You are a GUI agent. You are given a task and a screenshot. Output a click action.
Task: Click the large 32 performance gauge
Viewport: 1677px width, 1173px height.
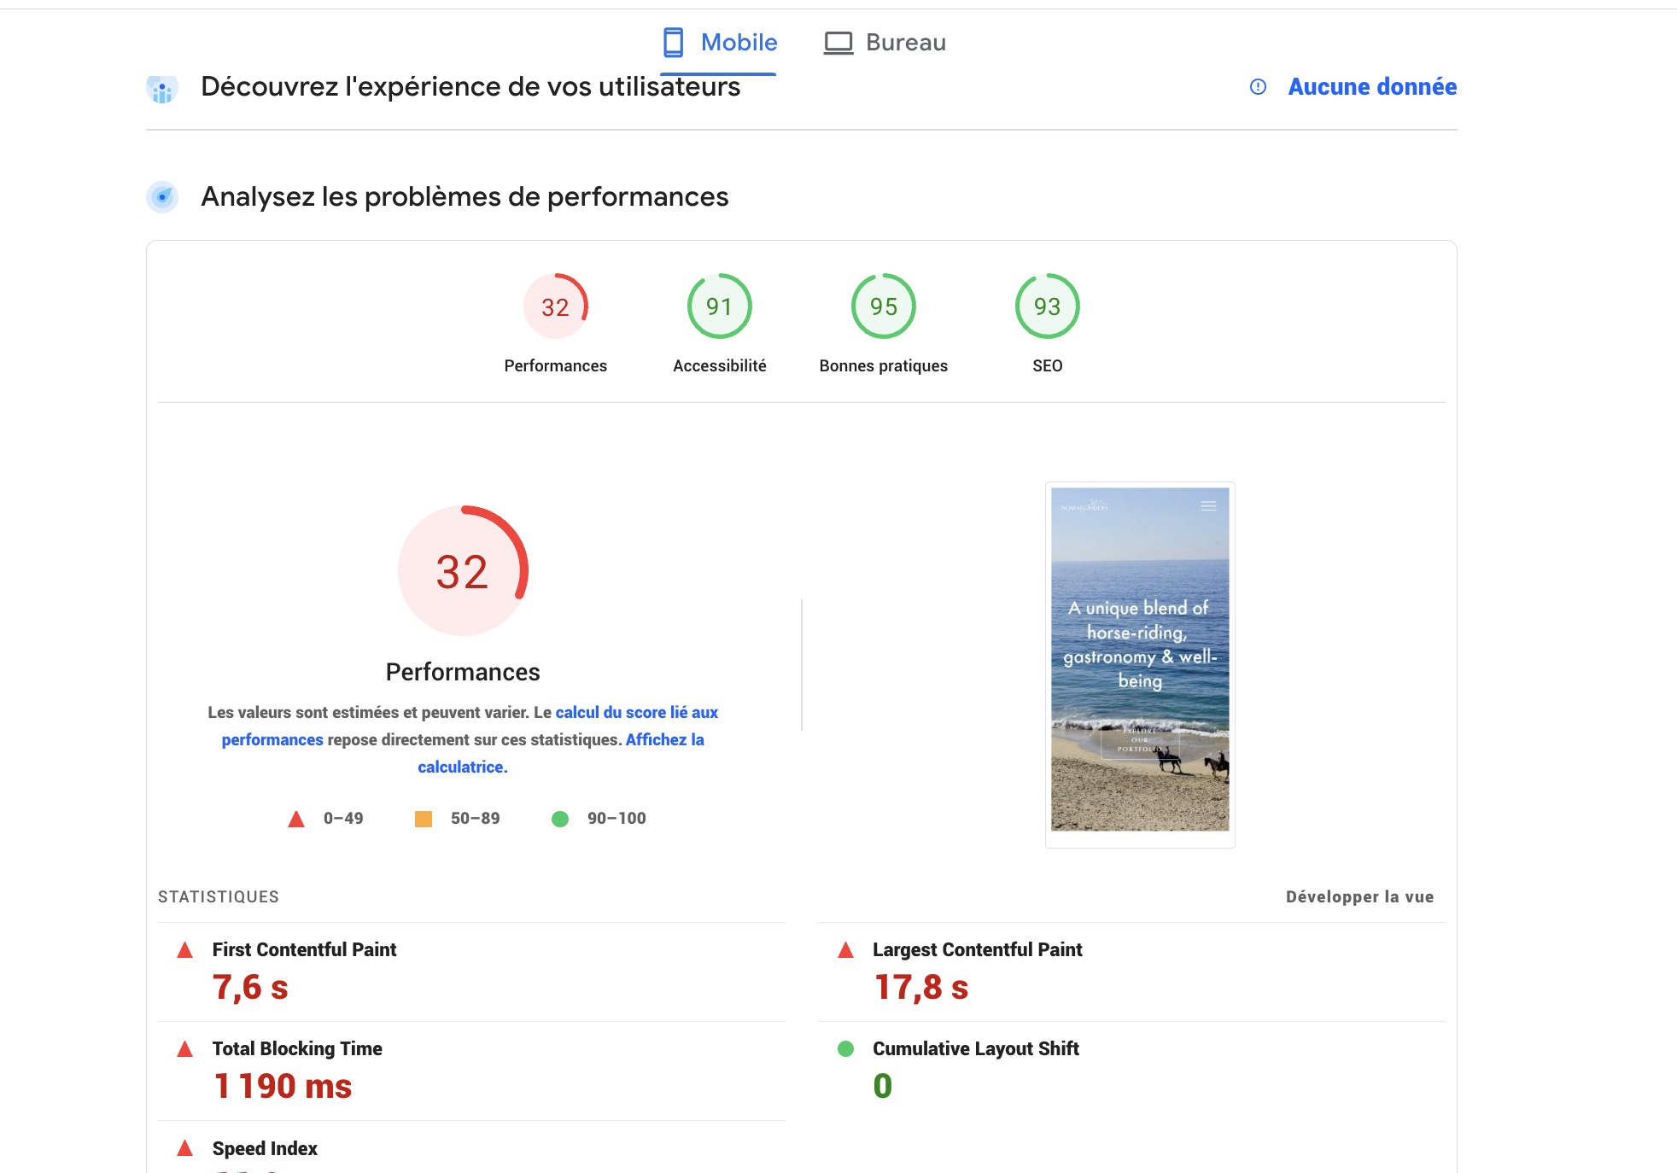463,570
